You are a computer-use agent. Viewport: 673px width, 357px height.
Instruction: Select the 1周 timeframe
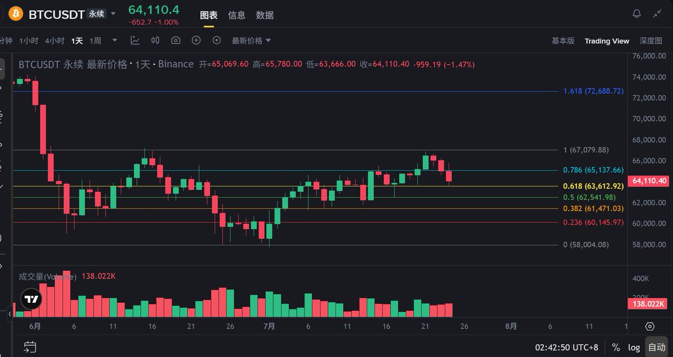95,41
